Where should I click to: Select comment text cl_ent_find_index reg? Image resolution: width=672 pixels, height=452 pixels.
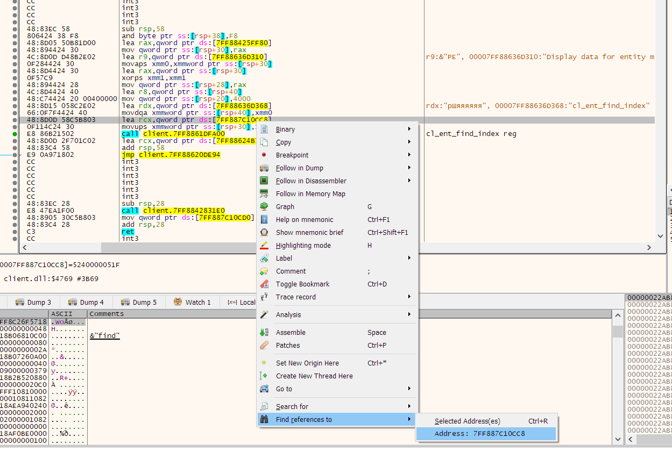[x=471, y=134]
